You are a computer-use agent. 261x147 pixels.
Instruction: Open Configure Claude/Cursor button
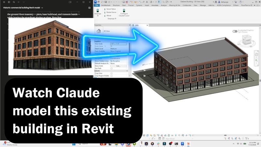[124, 13]
